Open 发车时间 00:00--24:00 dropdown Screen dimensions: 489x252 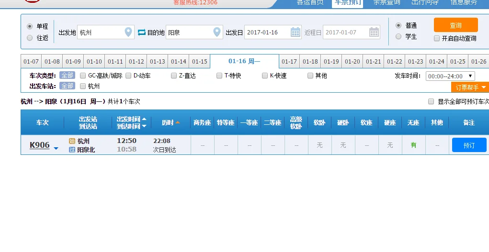(x=450, y=76)
